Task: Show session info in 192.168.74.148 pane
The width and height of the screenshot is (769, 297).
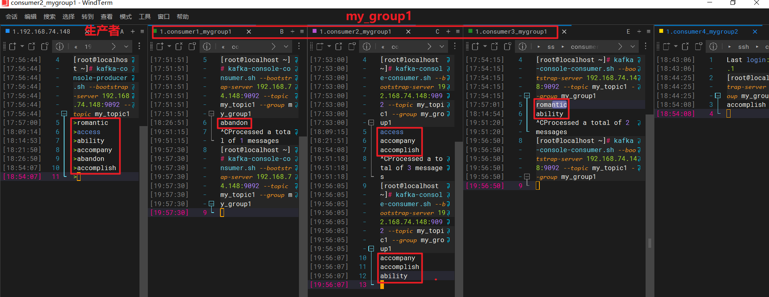Action: pos(60,46)
